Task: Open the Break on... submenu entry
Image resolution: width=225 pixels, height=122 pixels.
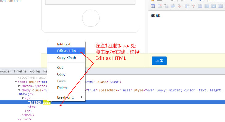Action: click(x=66, y=97)
